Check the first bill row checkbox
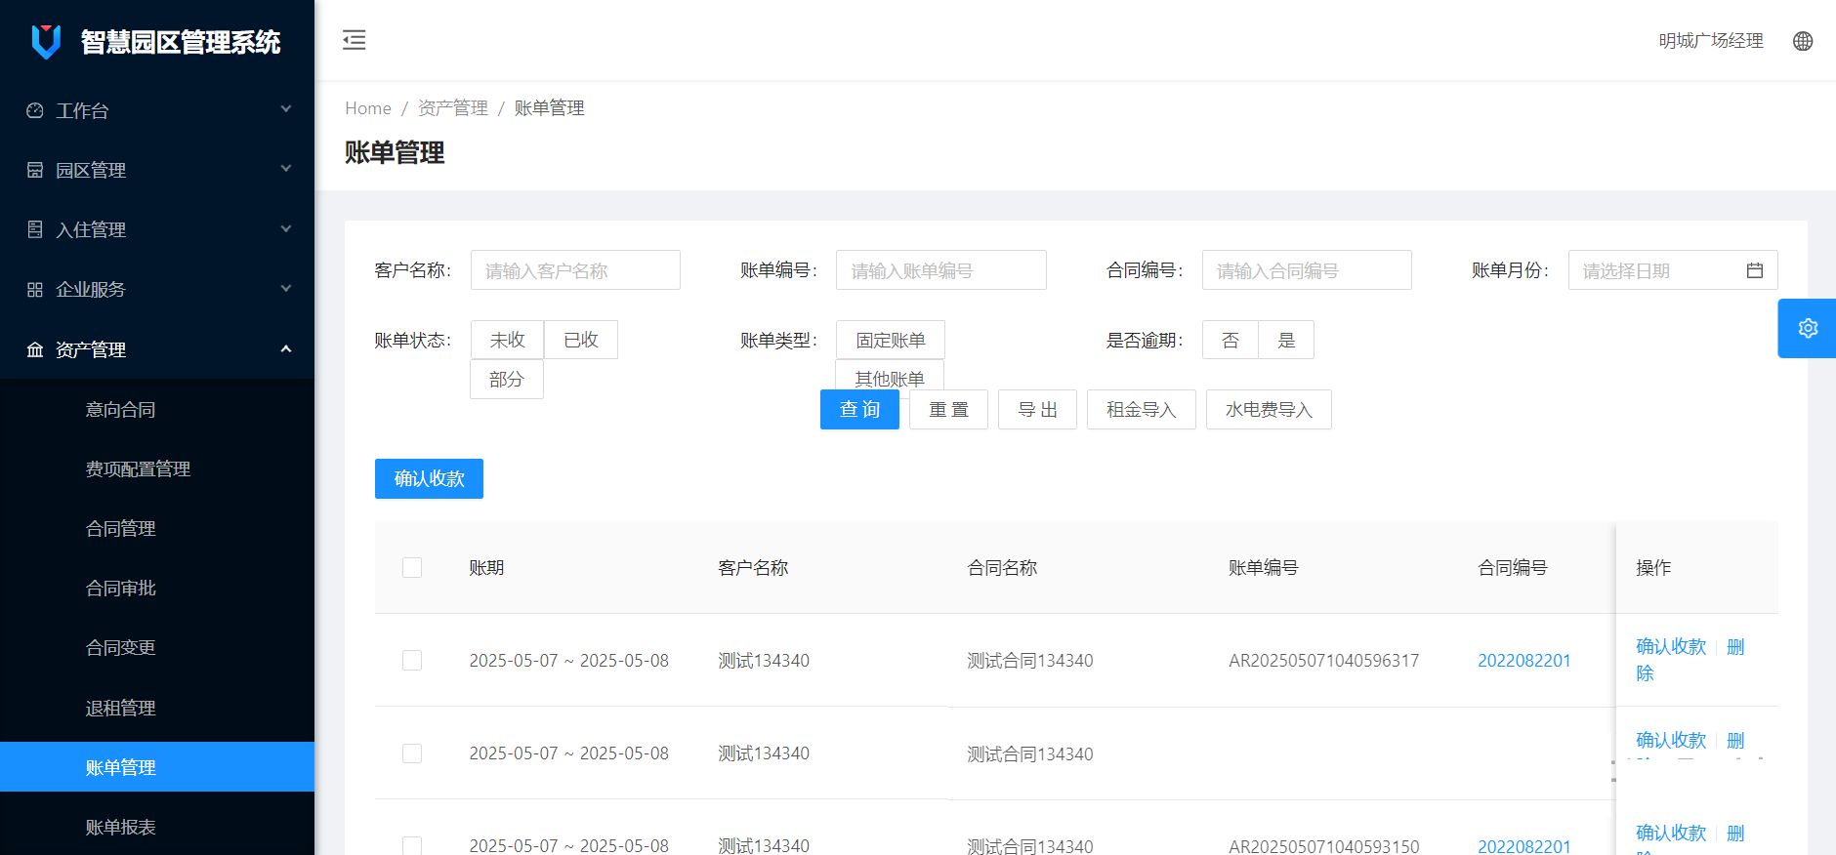Viewport: 1836px width, 855px height. [x=412, y=661]
